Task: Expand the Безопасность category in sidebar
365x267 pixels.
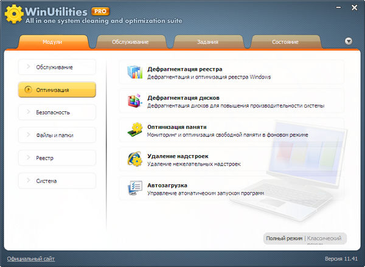Action: (57, 112)
